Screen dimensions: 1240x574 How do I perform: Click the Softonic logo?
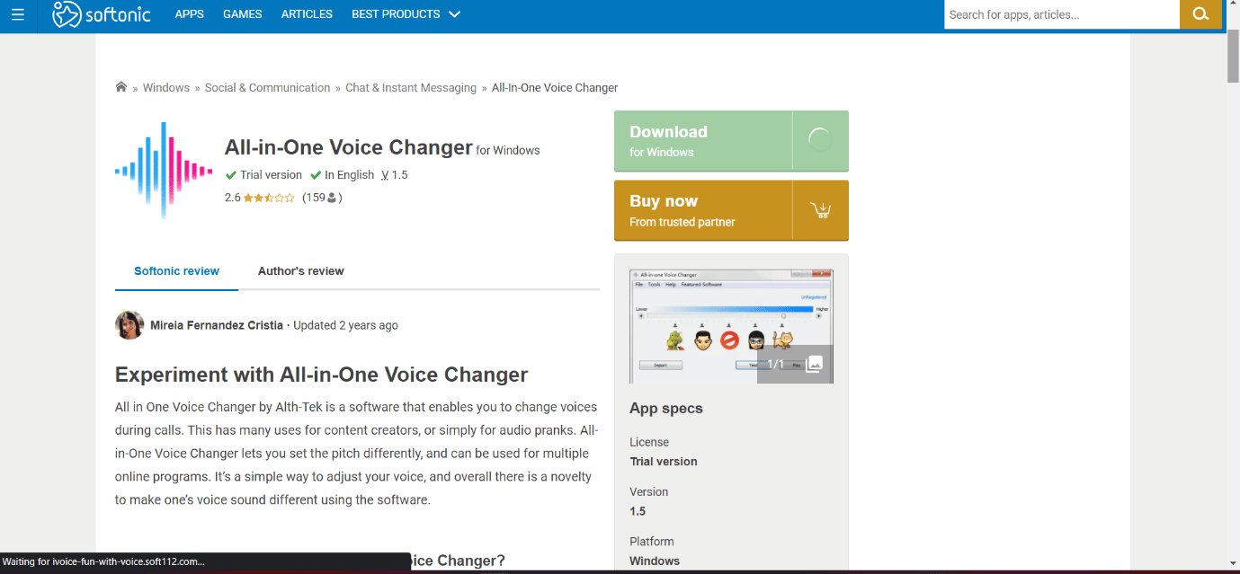(102, 14)
